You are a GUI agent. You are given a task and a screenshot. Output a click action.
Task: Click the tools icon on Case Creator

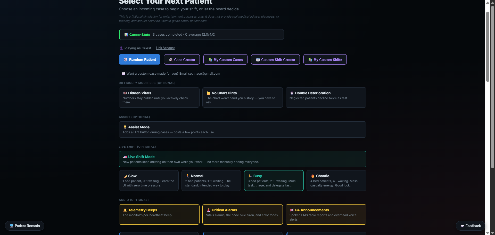171,60
